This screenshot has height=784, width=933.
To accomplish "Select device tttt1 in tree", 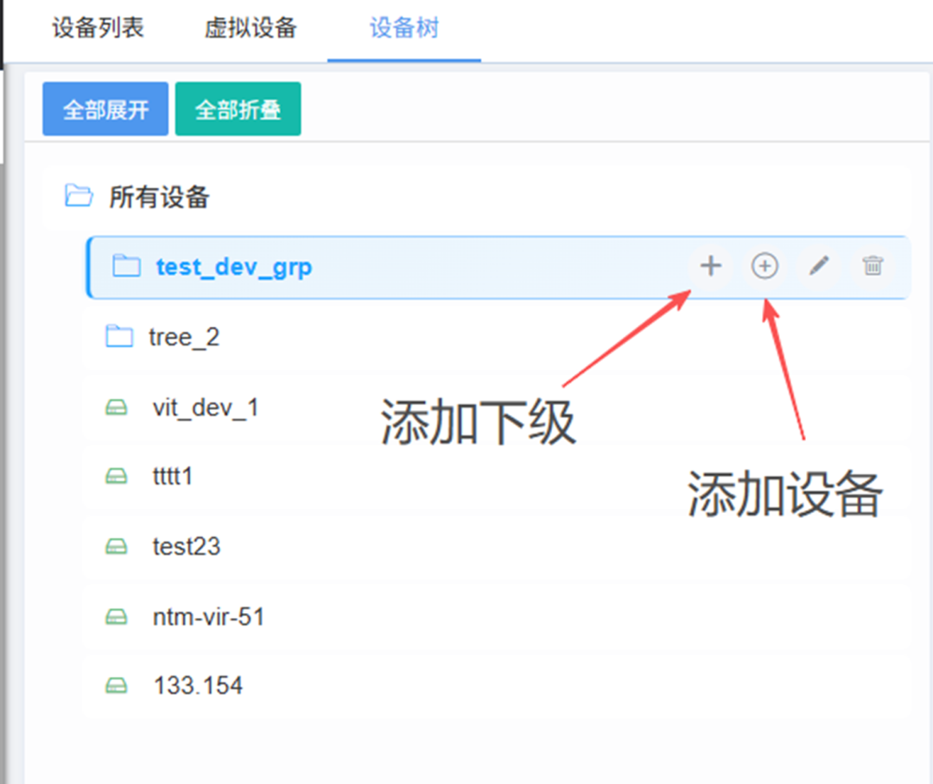I will [497, 477].
